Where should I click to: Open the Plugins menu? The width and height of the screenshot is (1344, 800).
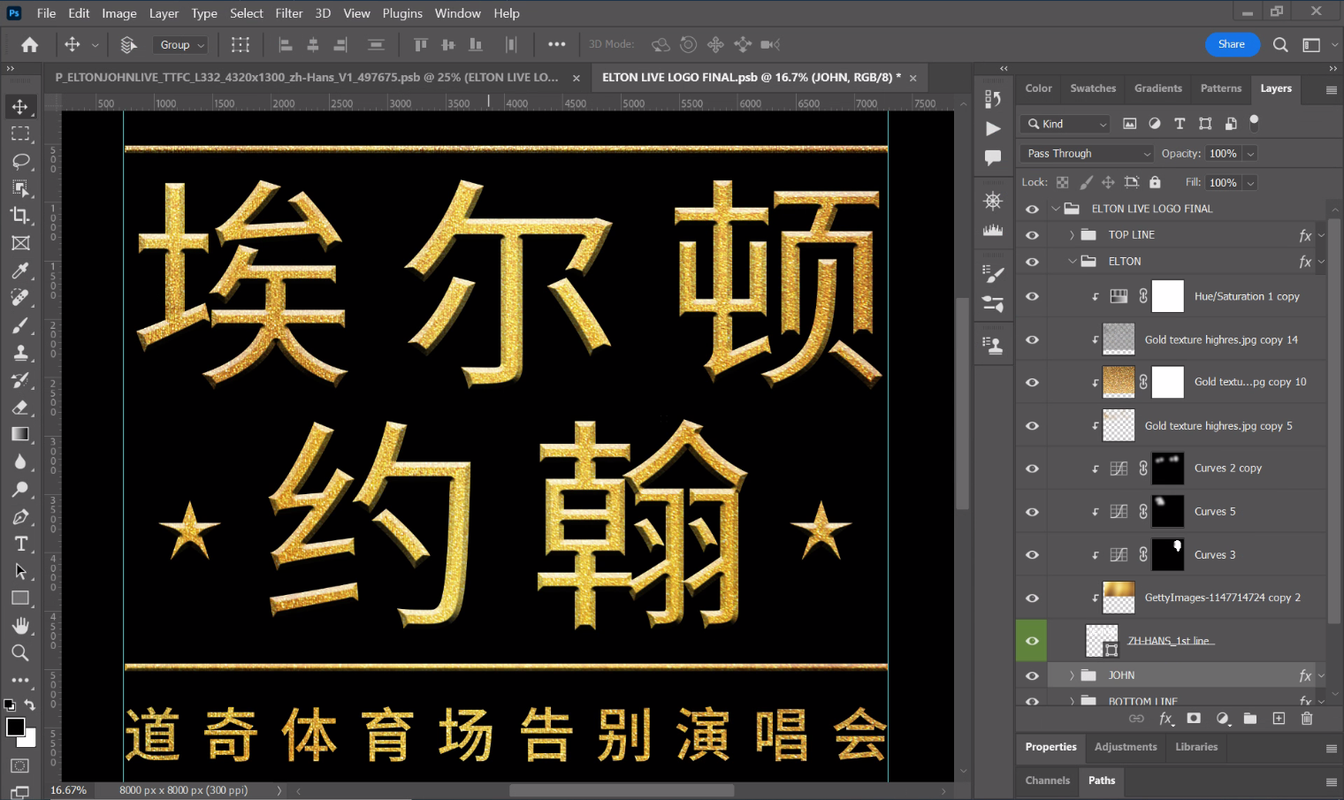point(402,13)
